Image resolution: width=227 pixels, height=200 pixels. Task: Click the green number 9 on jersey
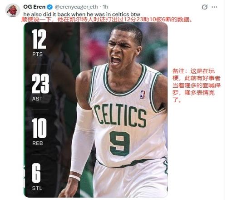click(120, 143)
